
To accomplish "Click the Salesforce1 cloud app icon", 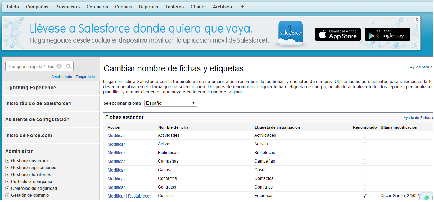I will [x=290, y=34].
